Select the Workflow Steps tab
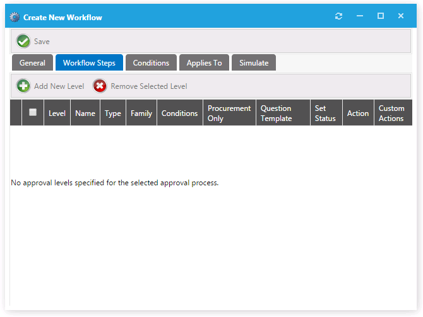 (89, 63)
